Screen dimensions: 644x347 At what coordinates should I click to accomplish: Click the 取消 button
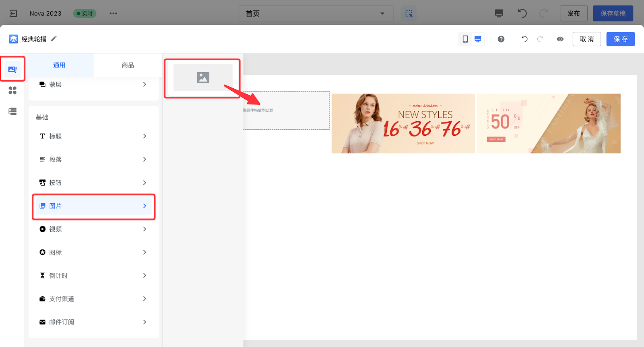(x=586, y=39)
